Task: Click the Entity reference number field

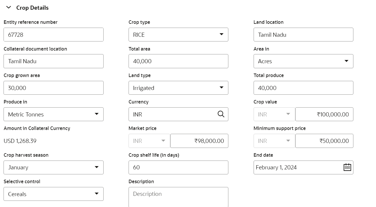Action: coord(53,35)
